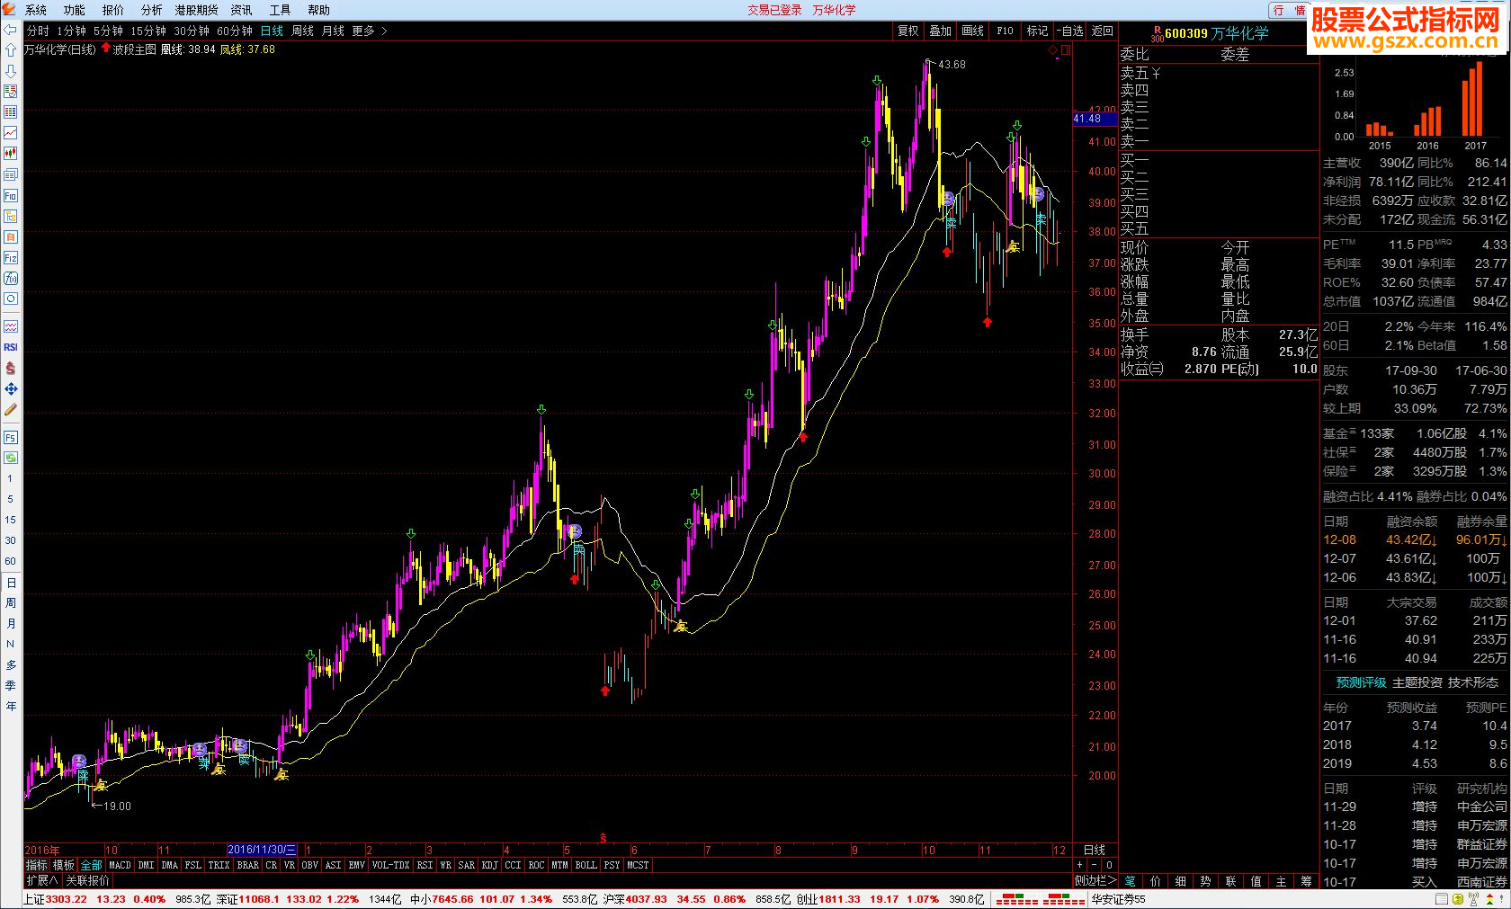This screenshot has width=1511, height=909.
Task: Click the 2016/11/30 date marker on timeline
Action: [x=262, y=850]
